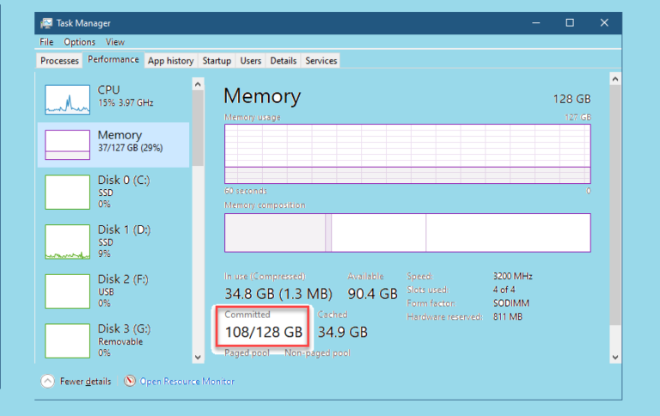The image size is (660, 416).
Task: Switch to the Services tab
Action: (321, 61)
